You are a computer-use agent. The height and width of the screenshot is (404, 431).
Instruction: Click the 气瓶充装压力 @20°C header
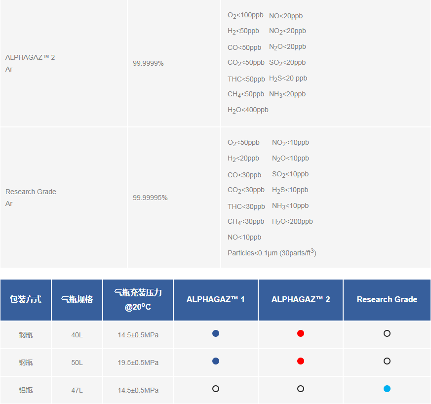[x=138, y=300]
